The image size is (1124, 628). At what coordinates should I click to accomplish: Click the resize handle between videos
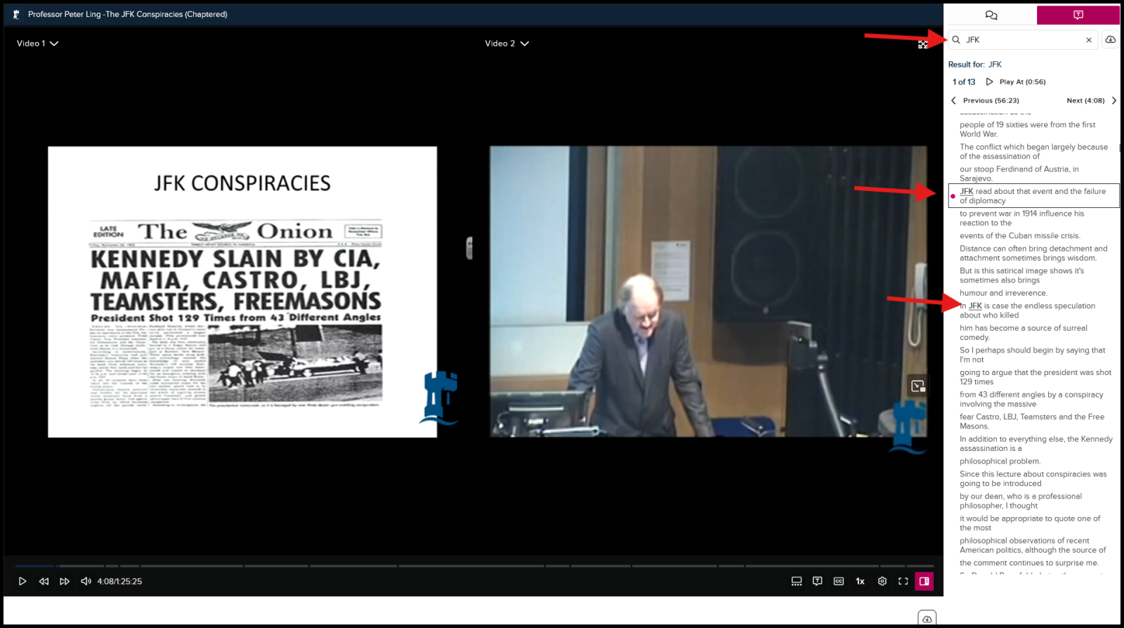(x=469, y=248)
